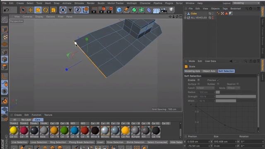265x149 pixels.
Task: Adjust the Width slider
Action: tap(236, 101)
